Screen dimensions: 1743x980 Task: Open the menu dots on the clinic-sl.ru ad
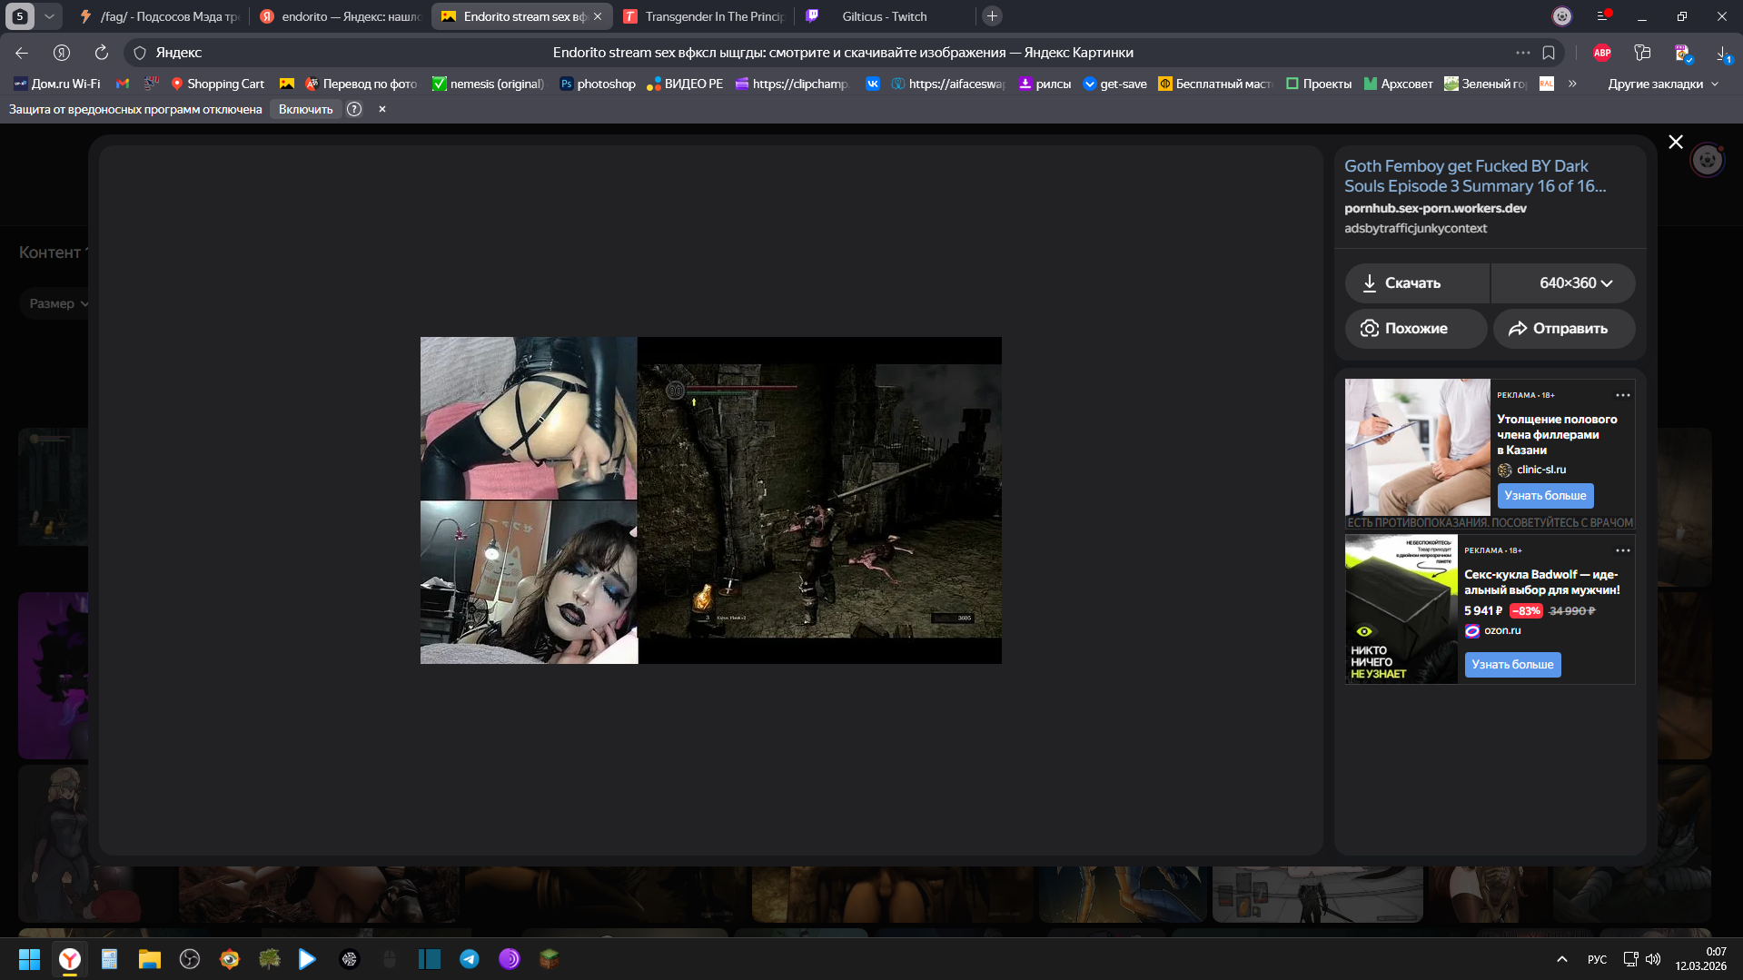click(1623, 395)
